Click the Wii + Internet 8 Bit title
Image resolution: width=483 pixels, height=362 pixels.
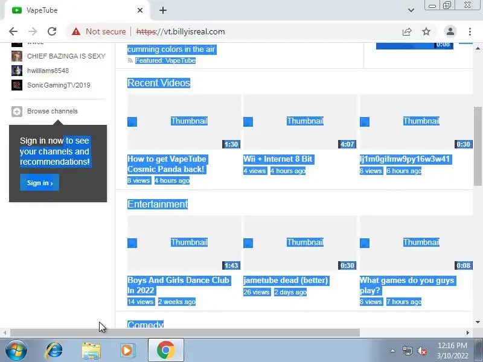(x=278, y=159)
